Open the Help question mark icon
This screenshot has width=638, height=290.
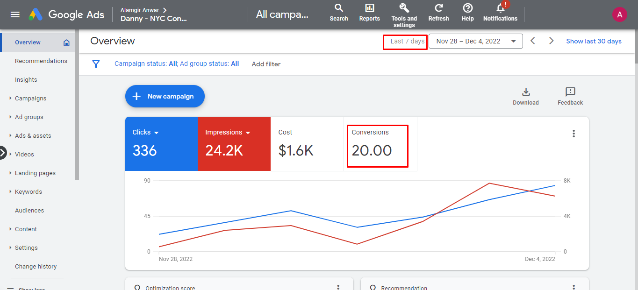467,8
